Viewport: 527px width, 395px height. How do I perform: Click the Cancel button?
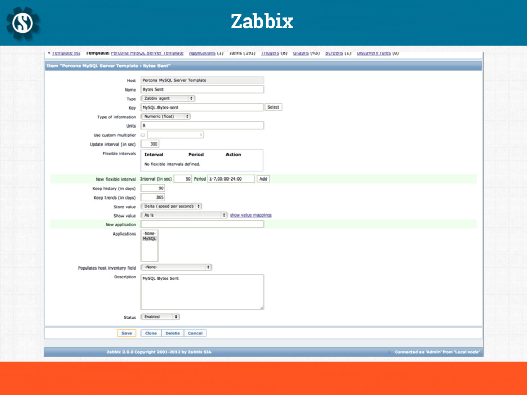pos(195,333)
